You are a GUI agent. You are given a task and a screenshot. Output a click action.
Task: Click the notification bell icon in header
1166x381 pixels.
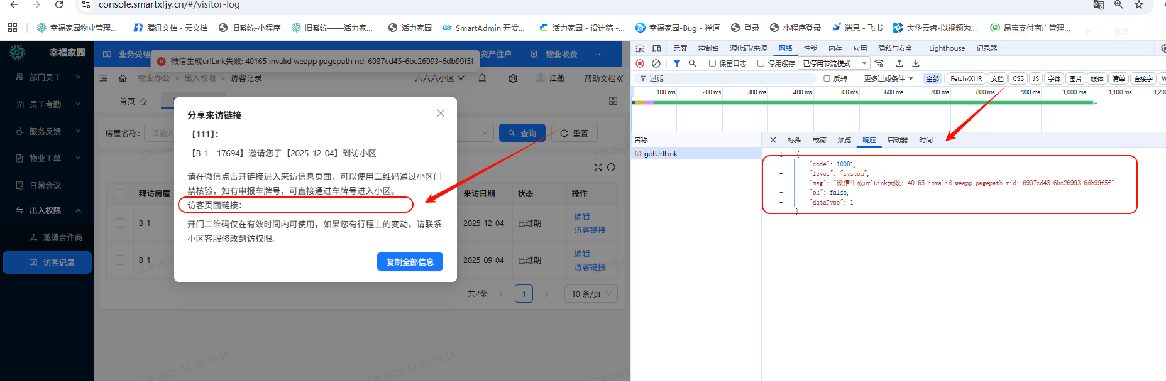(482, 78)
